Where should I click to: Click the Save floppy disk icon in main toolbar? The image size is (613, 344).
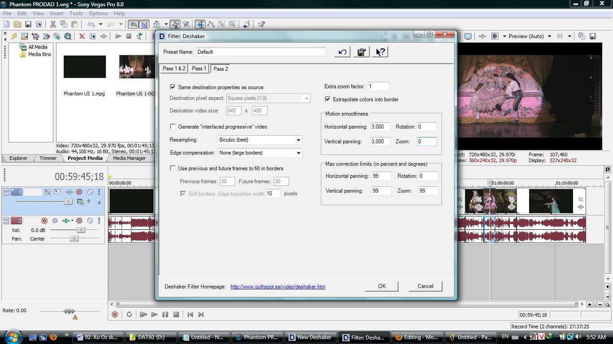click(28, 24)
